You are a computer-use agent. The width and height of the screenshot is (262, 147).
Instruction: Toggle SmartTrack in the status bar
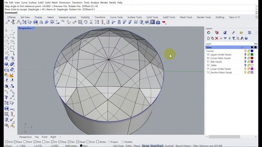pyautogui.click(x=157, y=146)
